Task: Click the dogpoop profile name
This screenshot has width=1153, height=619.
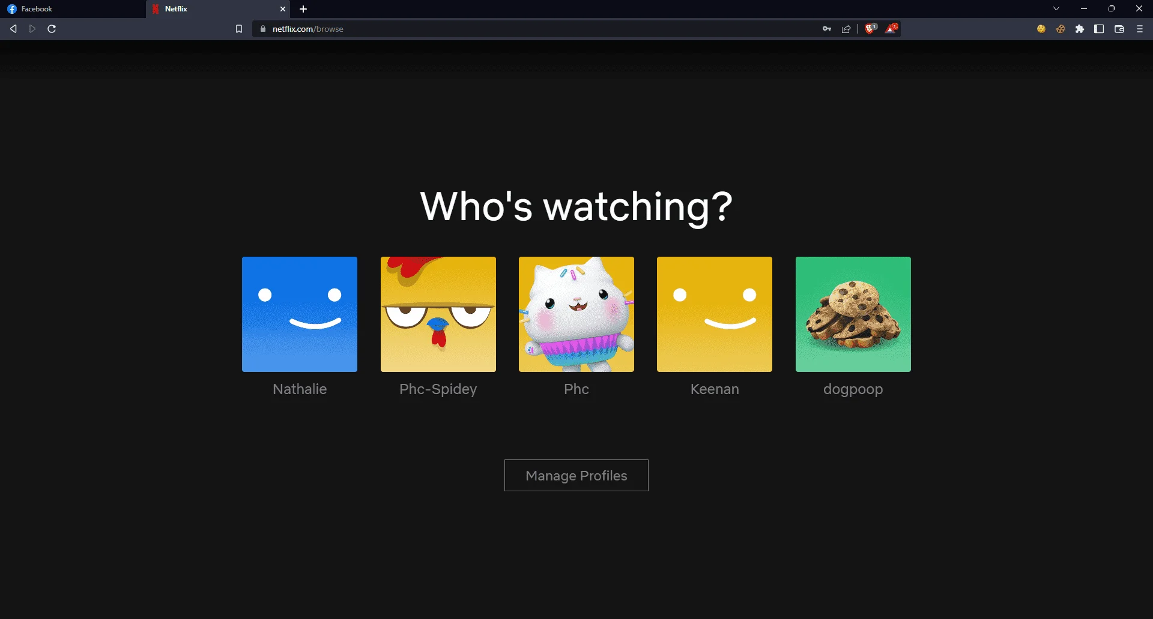Action: (x=853, y=390)
